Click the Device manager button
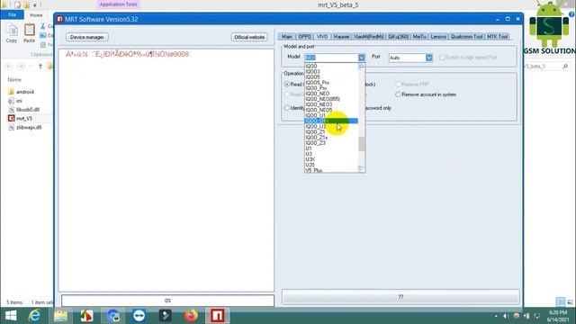The image size is (576, 324). pyautogui.click(x=87, y=37)
